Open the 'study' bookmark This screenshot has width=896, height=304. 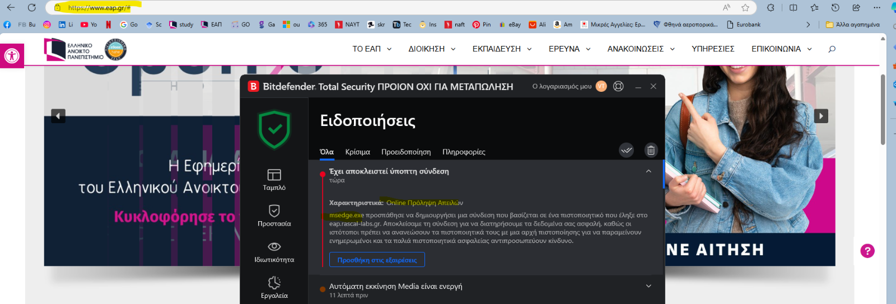pyautogui.click(x=181, y=25)
